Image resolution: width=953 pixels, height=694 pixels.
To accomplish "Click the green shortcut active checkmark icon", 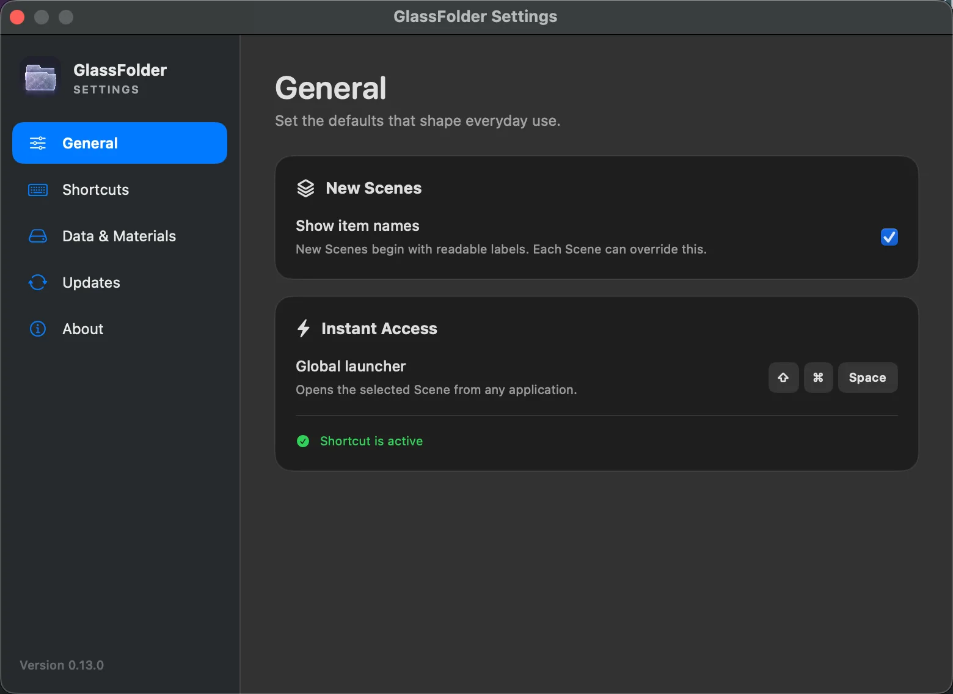I will point(303,441).
